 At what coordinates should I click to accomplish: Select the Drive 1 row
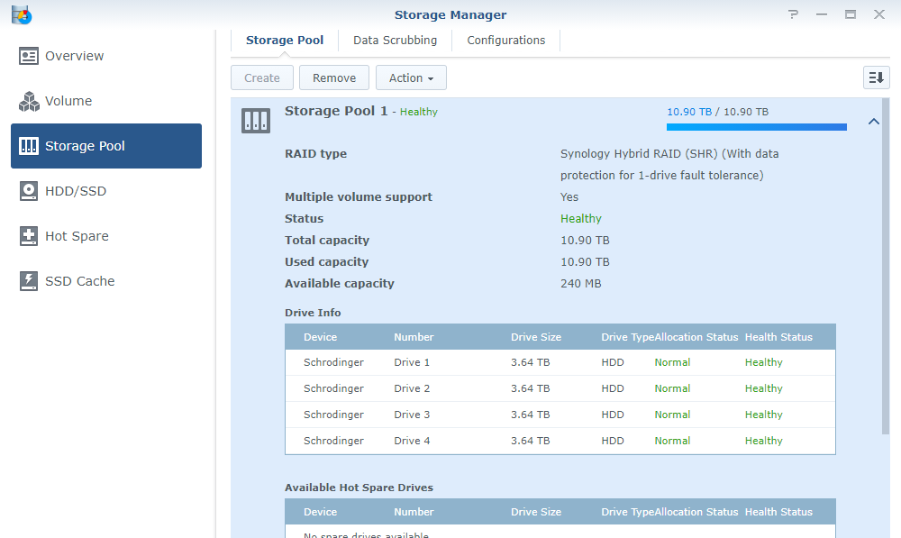560,362
